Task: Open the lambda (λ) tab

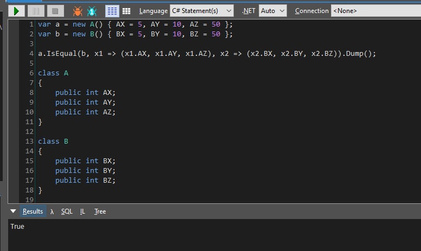Action: coord(52,211)
